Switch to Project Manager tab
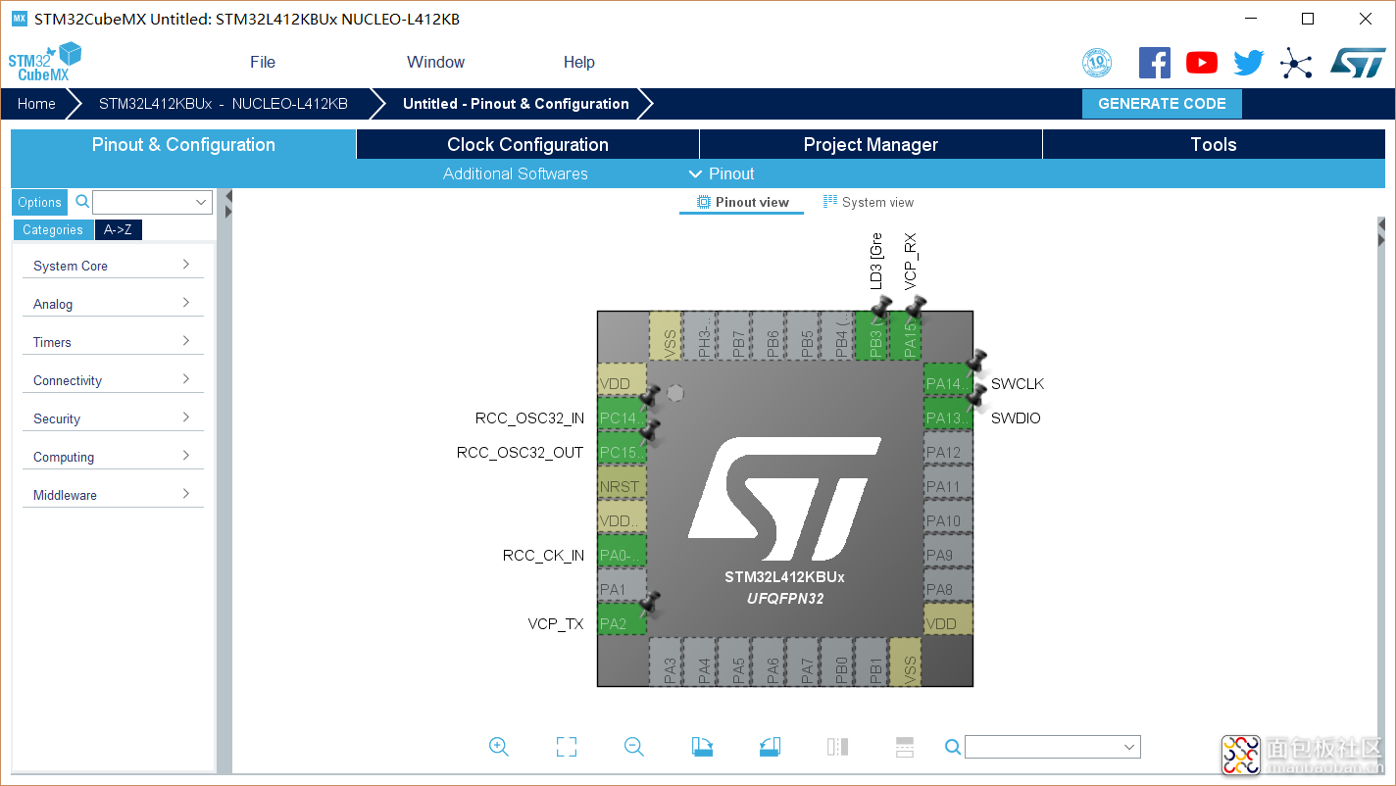 pyautogui.click(x=871, y=144)
